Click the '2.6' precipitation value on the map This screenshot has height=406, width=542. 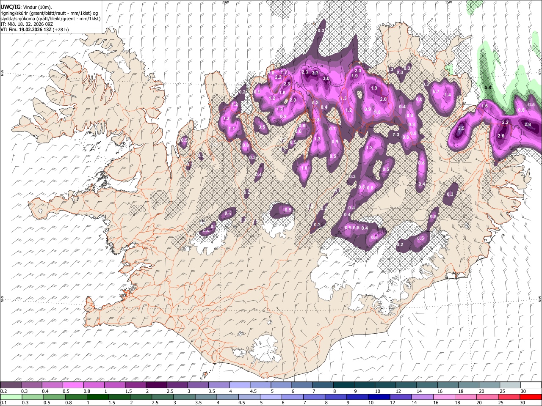[501, 136]
